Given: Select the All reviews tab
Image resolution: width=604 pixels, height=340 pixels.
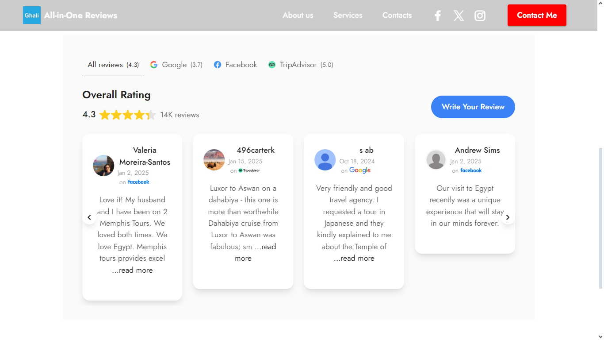Looking at the screenshot, I should 113,65.
